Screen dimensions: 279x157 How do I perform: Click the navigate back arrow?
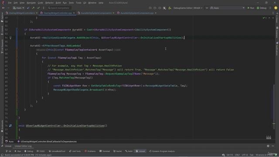(x=3, y=8)
